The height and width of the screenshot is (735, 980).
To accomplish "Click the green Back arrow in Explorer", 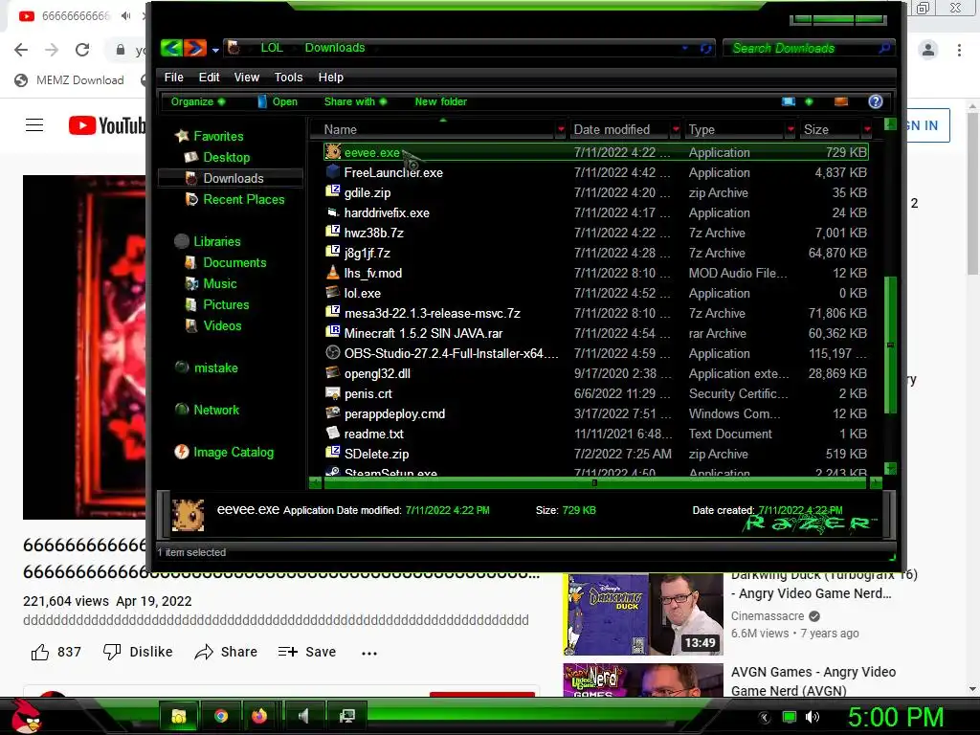I will [x=171, y=48].
